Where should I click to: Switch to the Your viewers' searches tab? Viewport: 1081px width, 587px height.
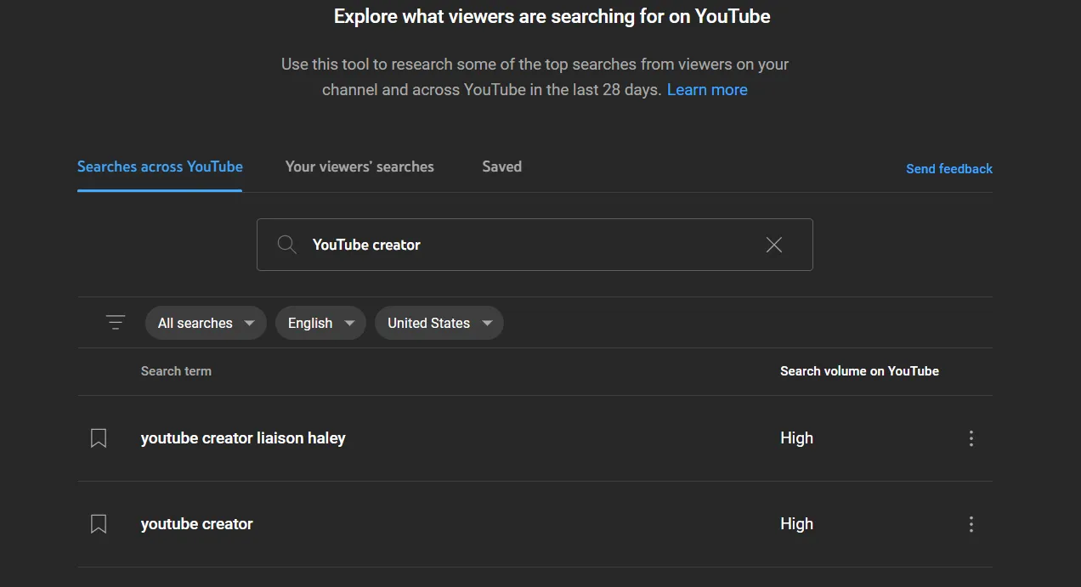359,167
